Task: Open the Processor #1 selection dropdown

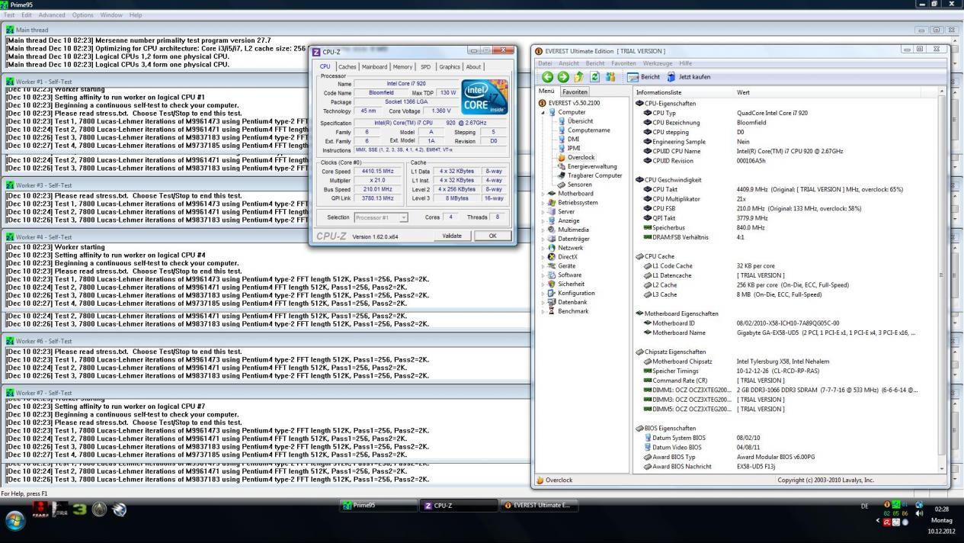Action: (381, 217)
